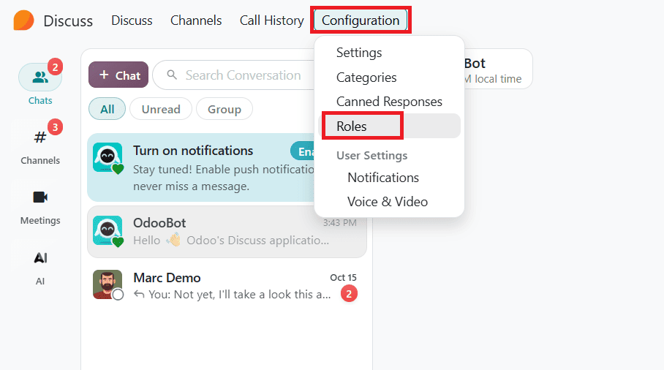This screenshot has height=370, width=664.
Task: Open Notifications under User Settings
Action: click(383, 178)
